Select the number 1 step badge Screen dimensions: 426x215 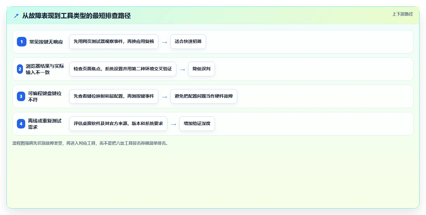22,42
